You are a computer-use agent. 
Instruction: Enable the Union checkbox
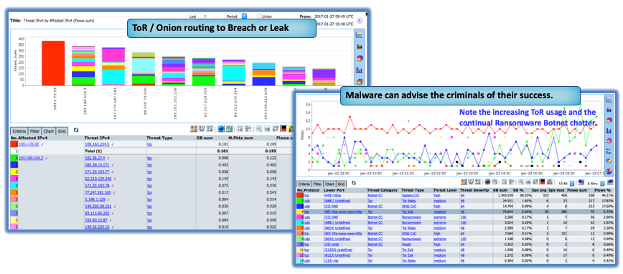click(259, 16)
